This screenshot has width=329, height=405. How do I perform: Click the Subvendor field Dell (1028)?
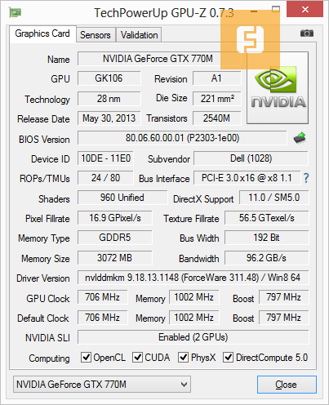point(251,158)
